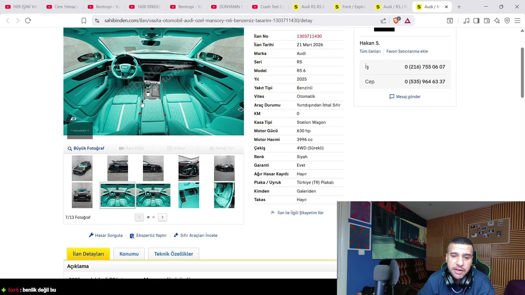525x295 pixels.
Task: Click the address bar URL
Action: click(208, 20)
